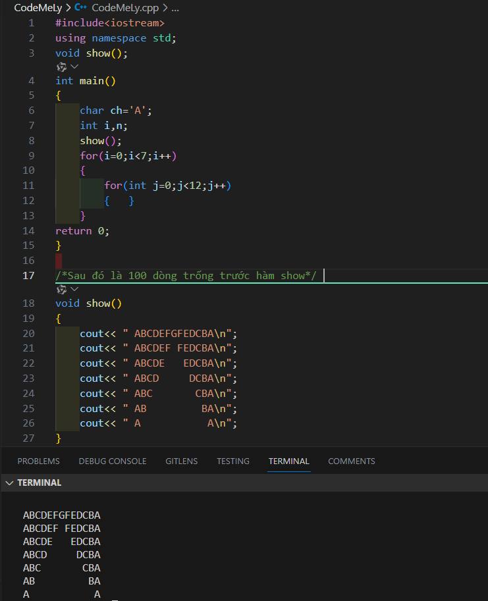Click the breadcrumb ellipsis symbol
Viewport: 488px width, 601px height.
175,8
